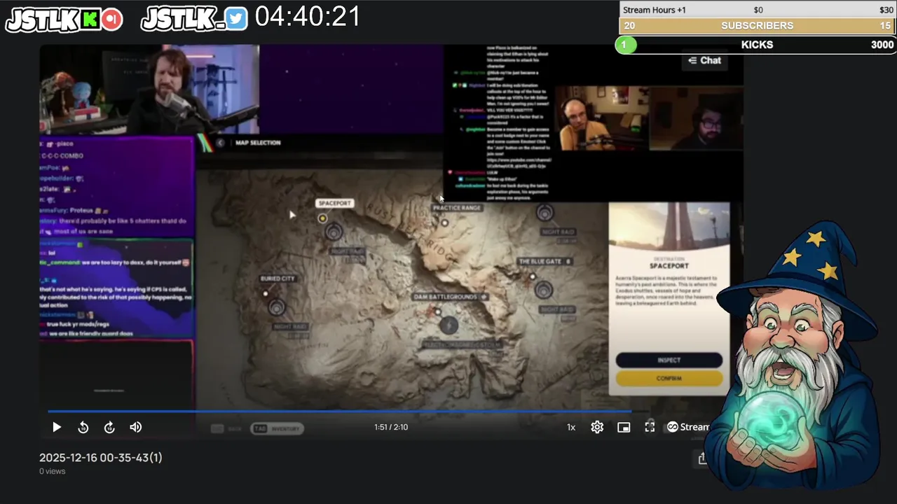The height and width of the screenshot is (504, 897).
Task: Click the $30 goal amount
Action: pos(886,10)
